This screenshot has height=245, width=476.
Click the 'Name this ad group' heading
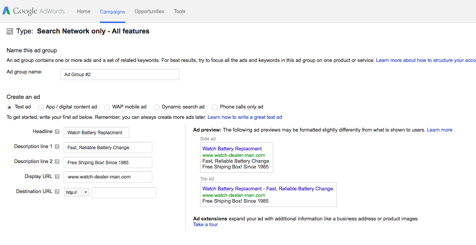pyautogui.click(x=32, y=50)
